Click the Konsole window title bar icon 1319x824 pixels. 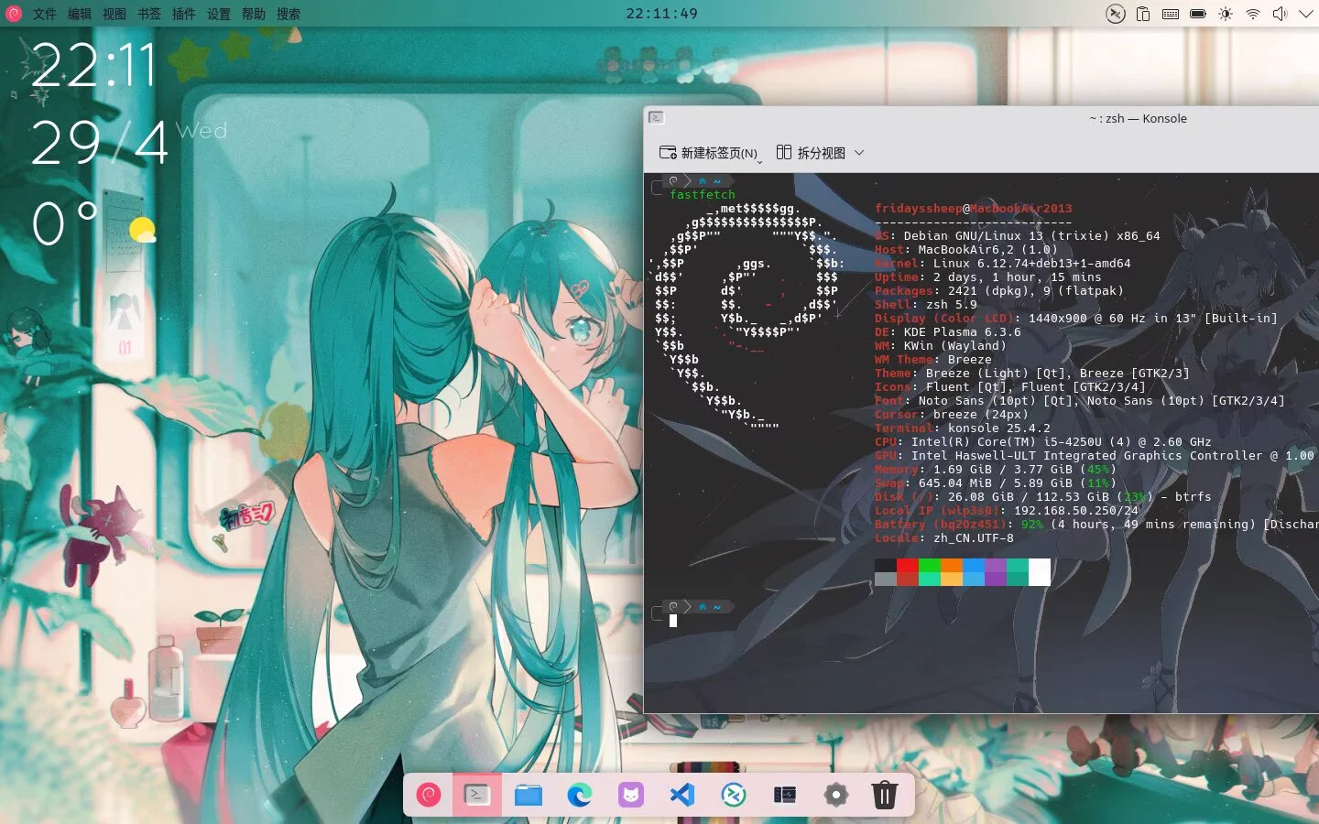point(656,117)
